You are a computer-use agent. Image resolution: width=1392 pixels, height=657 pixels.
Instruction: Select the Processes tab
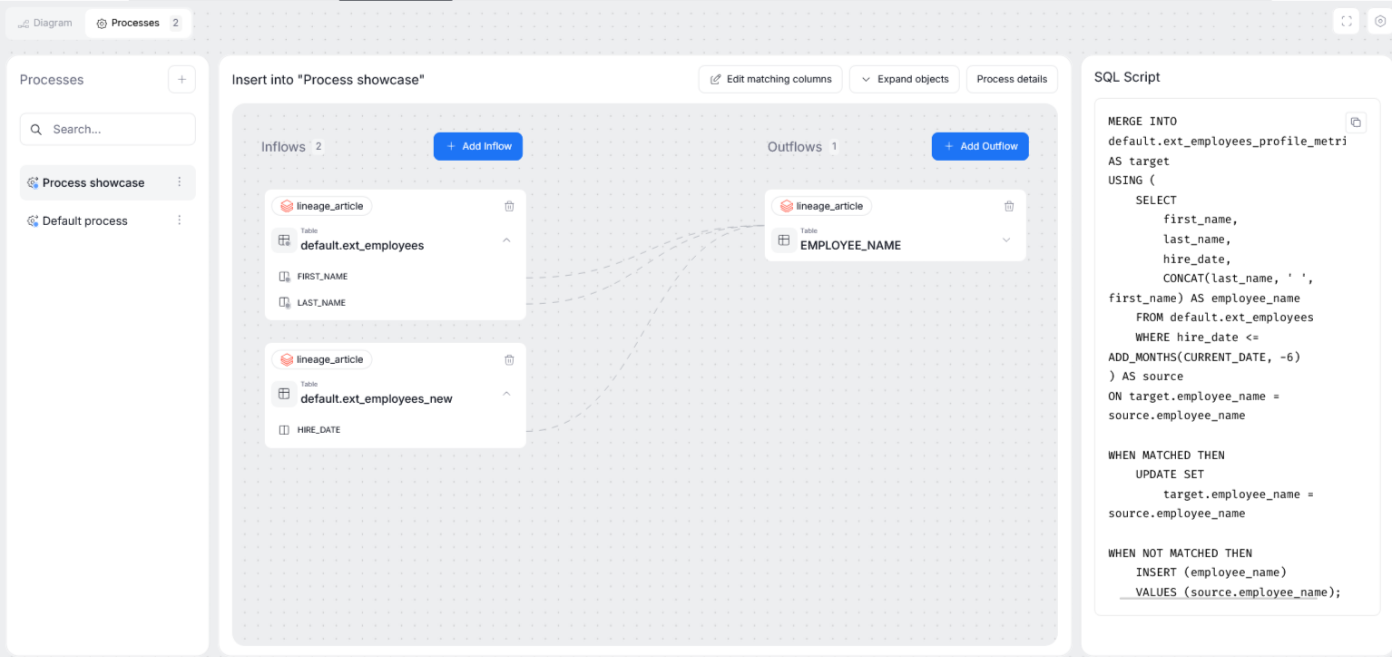[138, 23]
